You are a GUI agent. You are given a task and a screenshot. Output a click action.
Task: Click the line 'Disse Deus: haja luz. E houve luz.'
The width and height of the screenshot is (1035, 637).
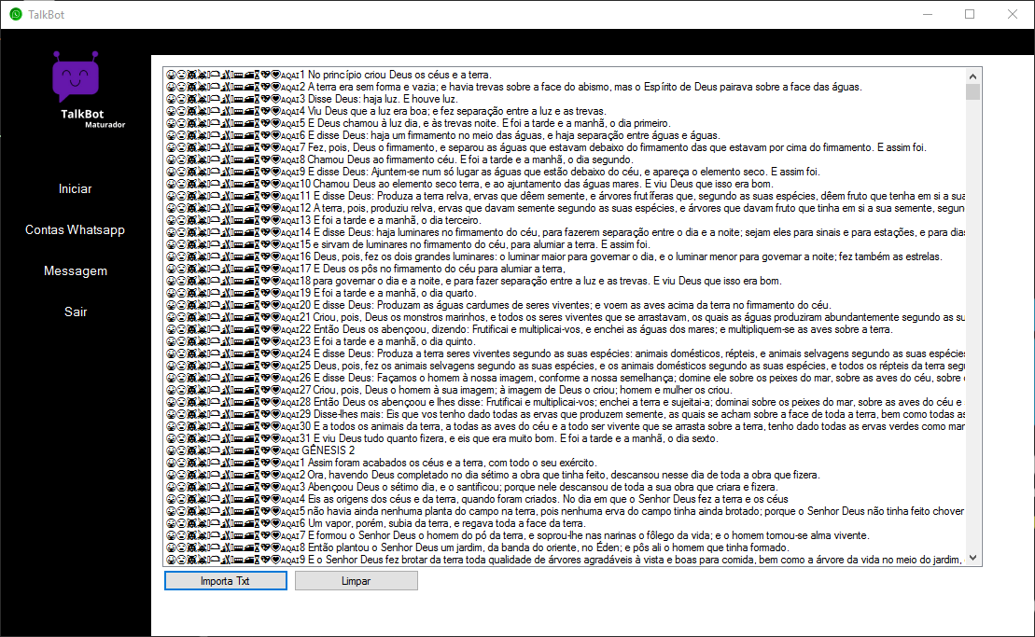point(312,99)
